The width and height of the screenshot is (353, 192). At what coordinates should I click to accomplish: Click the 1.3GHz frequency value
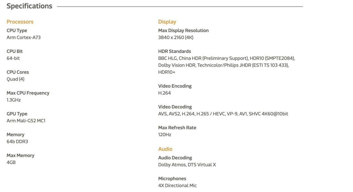click(x=14, y=100)
